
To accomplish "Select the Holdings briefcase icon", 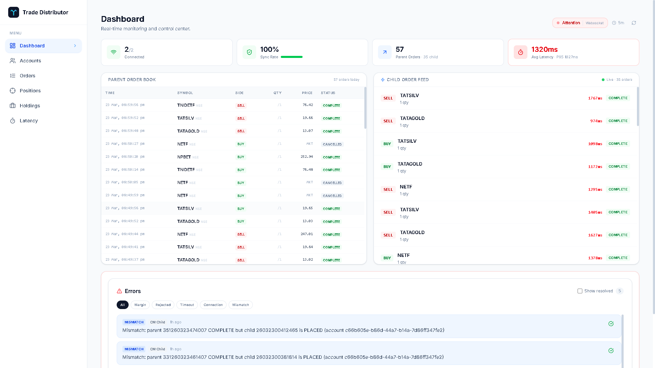I will [x=13, y=106].
